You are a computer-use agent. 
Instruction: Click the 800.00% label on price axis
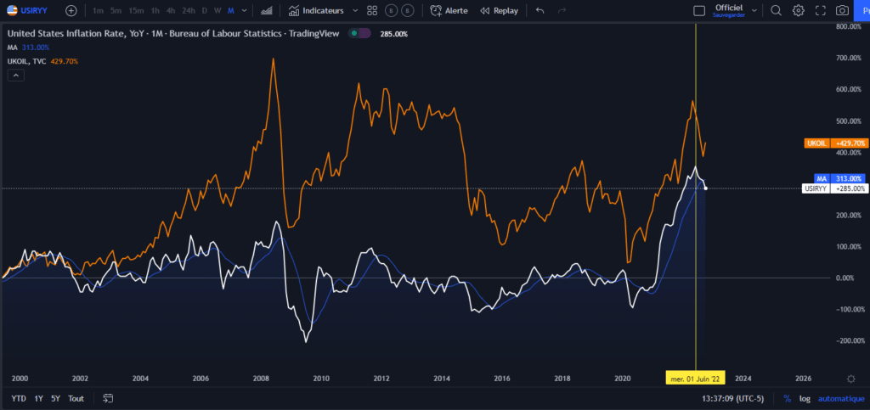(x=849, y=26)
